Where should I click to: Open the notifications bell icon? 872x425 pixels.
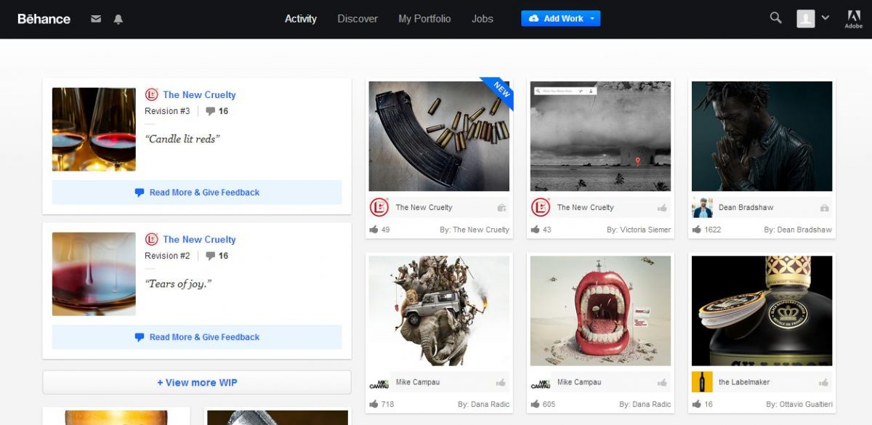click(118, 19)
